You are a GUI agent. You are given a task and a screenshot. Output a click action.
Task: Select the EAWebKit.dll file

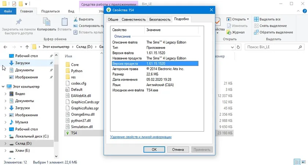tap(81, 96)
